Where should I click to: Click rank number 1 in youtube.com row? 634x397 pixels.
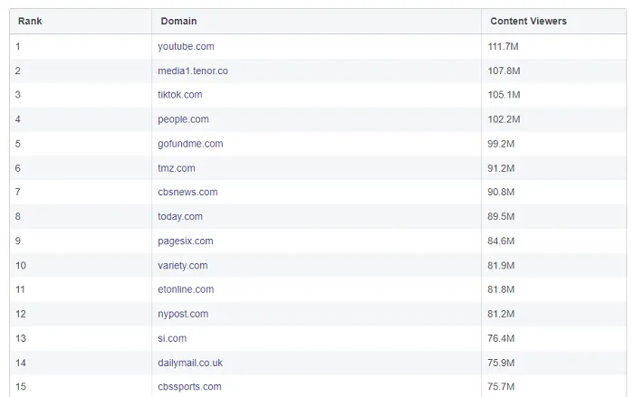click(18, 46)
